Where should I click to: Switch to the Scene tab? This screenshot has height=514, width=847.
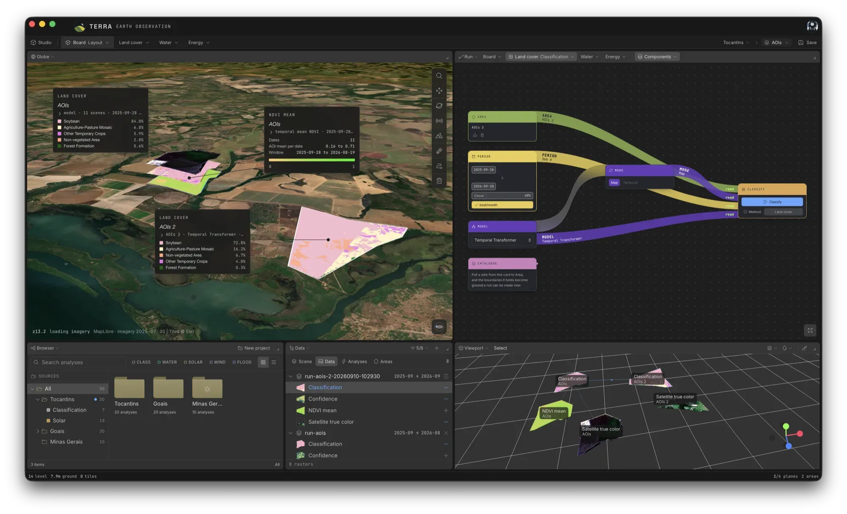[302, 362]
